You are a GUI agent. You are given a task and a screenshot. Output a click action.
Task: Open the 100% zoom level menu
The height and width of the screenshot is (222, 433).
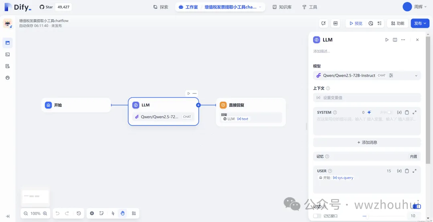click(35, 214)
